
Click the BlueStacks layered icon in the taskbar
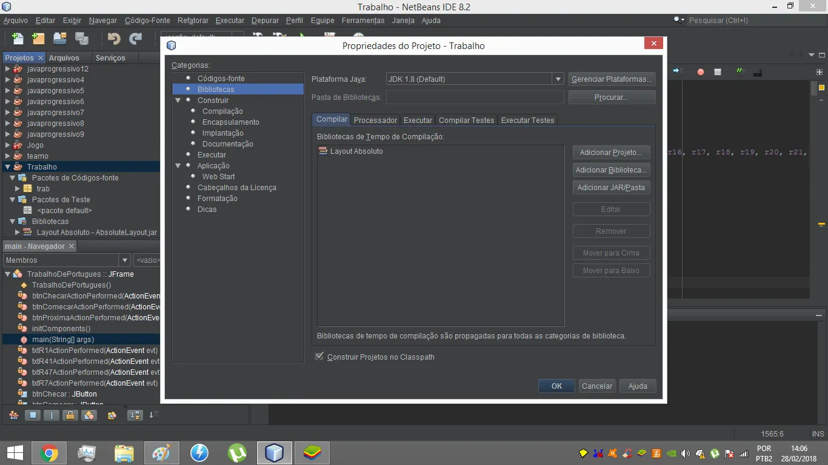coord(312,453)
